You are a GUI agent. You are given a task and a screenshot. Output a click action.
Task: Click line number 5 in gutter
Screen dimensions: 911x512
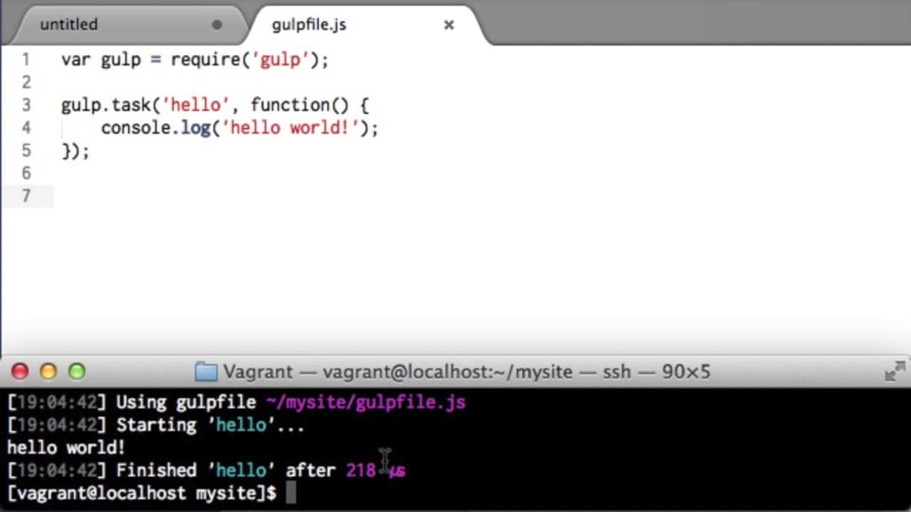26,151
